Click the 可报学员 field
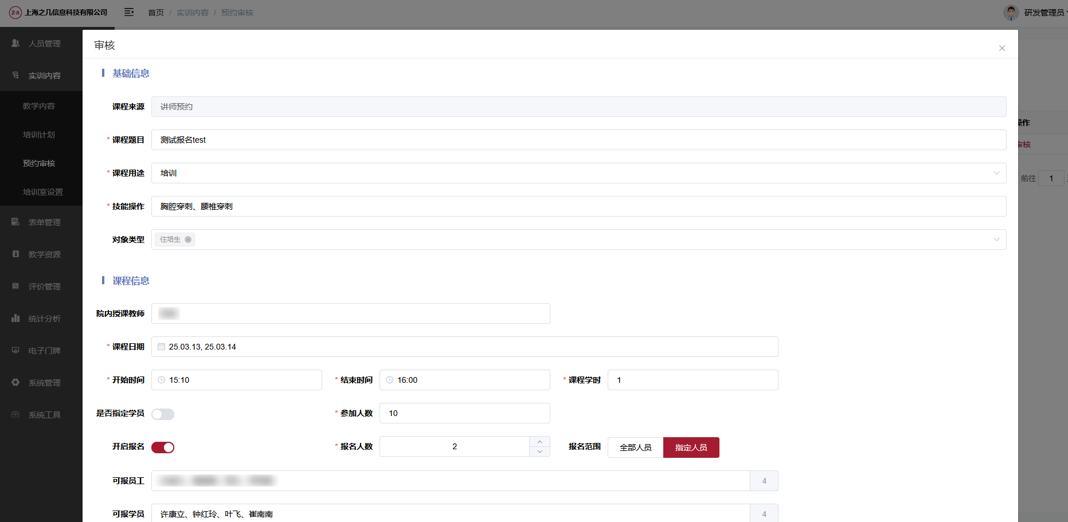This screenshot has height=522, width=1068. 451,514
